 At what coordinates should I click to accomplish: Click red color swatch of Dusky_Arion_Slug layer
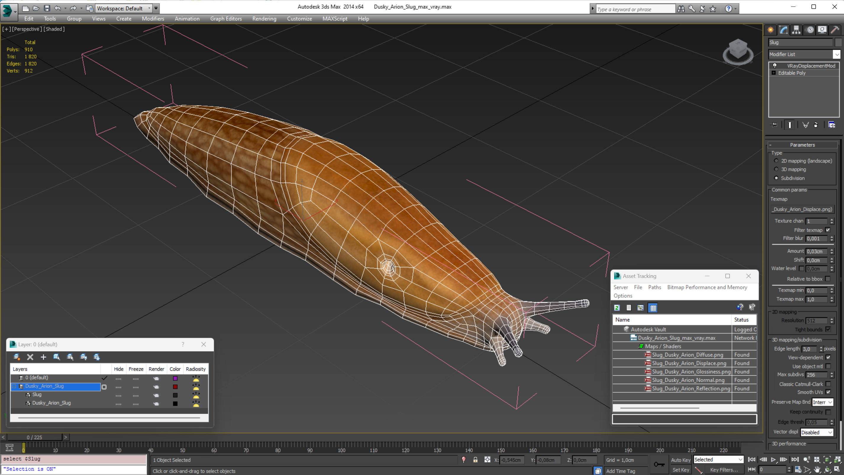175,387
